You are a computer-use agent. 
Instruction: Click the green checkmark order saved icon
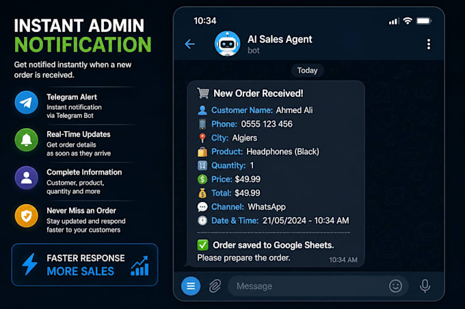203,245
